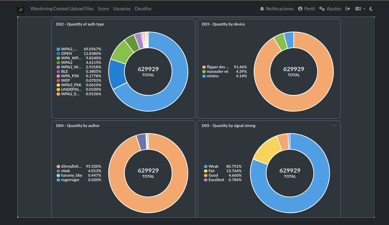Open the Usuarios link
The image size is (389, 225).
(122, 9)
